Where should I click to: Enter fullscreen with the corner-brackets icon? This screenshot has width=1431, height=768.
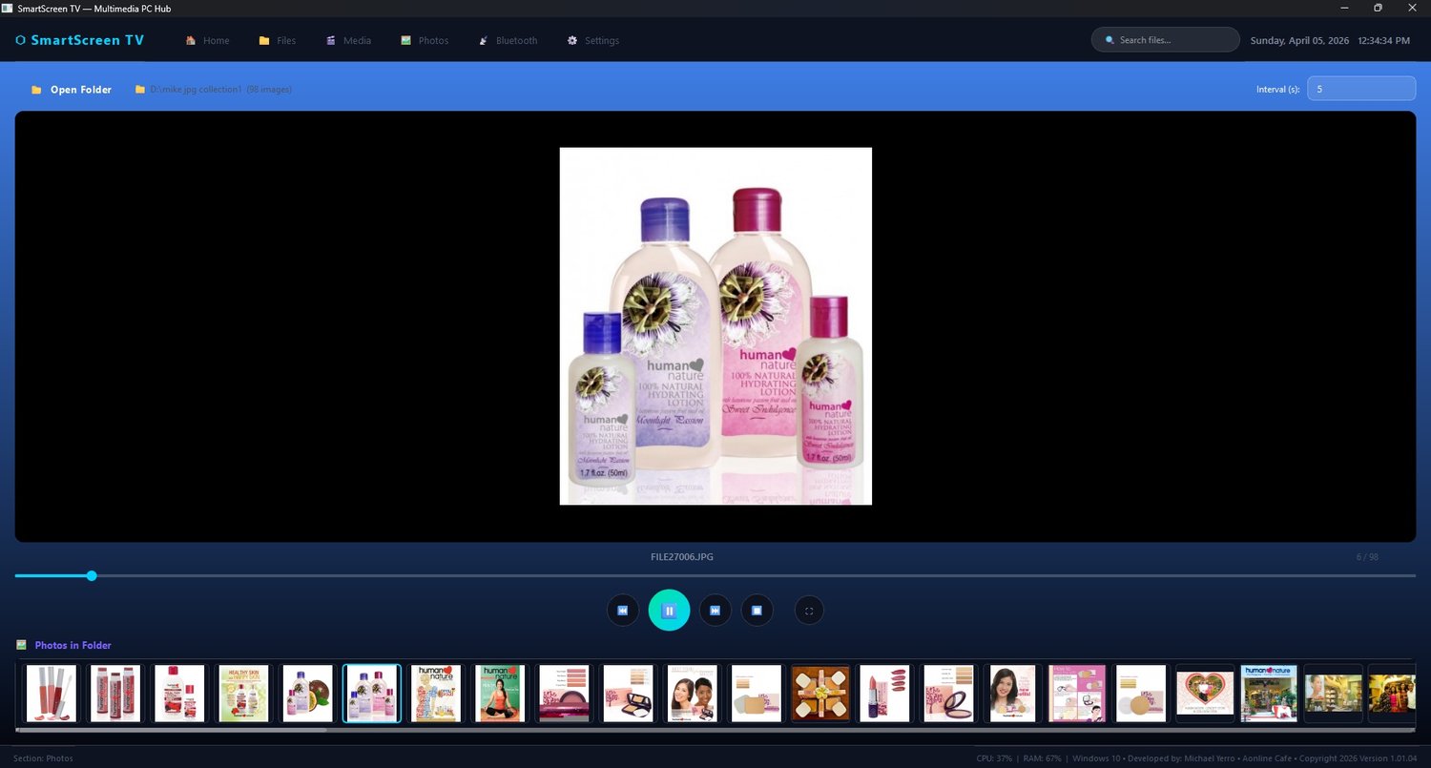(x=809, y=610)
